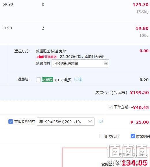Click the question mark help icon for 运费险
This screenshot has height=167, width=150.
point(81,79)
